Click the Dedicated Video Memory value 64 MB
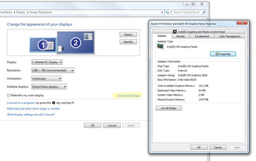Viewport: 256px width, 161px height. [202, 90]
